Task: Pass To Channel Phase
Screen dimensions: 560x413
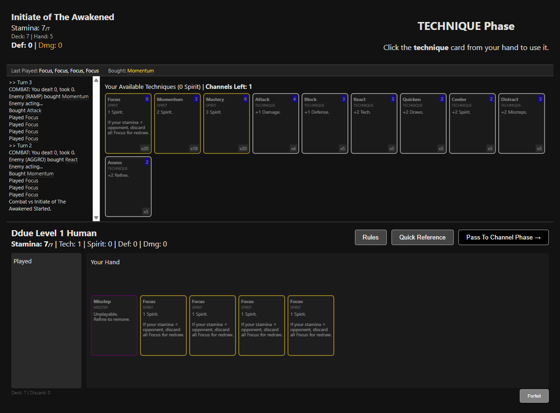Action: pyautogui.click(x=503, y=238)
